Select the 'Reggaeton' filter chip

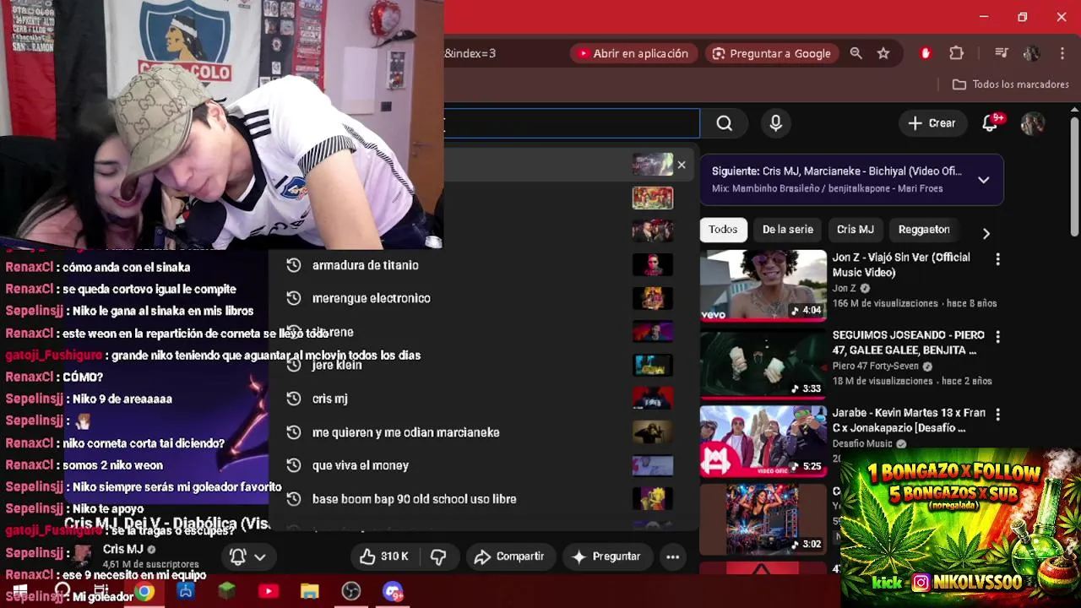[x=924, y=230]
